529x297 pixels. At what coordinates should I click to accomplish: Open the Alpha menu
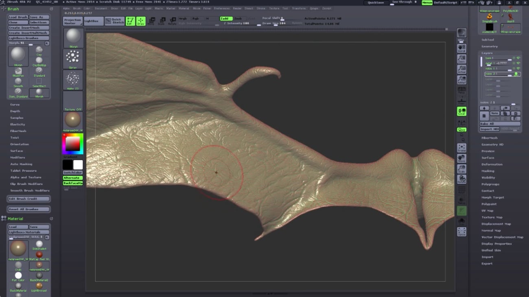[x=66, y=8]
